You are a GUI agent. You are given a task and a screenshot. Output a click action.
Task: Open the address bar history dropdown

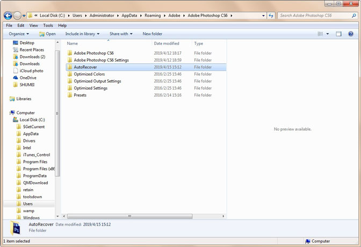263,16
